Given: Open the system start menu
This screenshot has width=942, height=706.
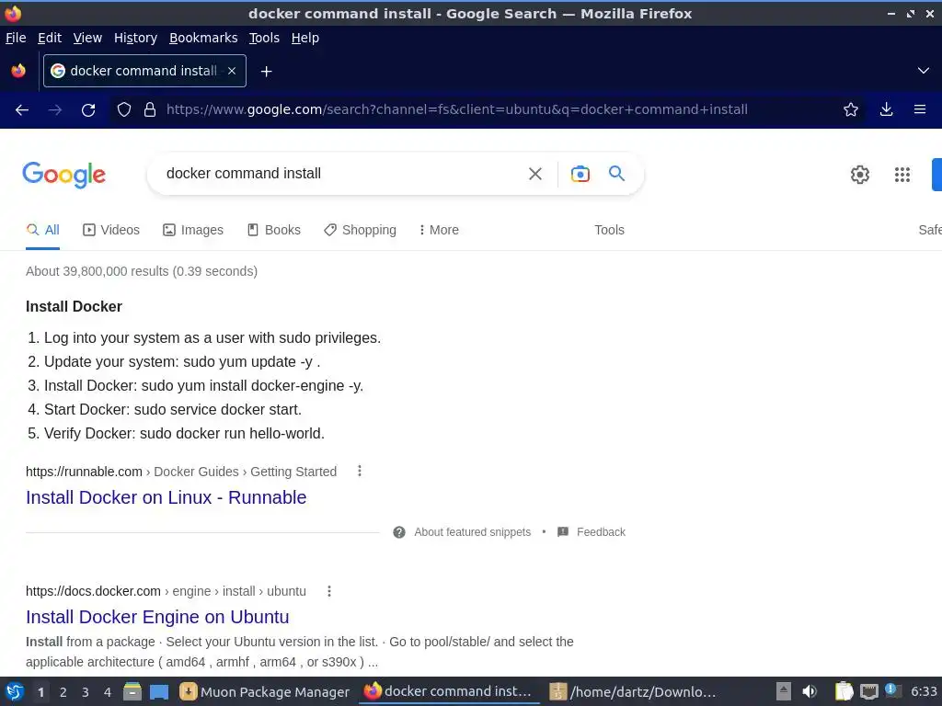Looking at the screenshot, I should [x=15, y=692].
